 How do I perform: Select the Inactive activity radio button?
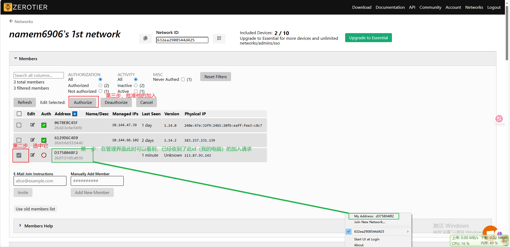click(136, 85)
